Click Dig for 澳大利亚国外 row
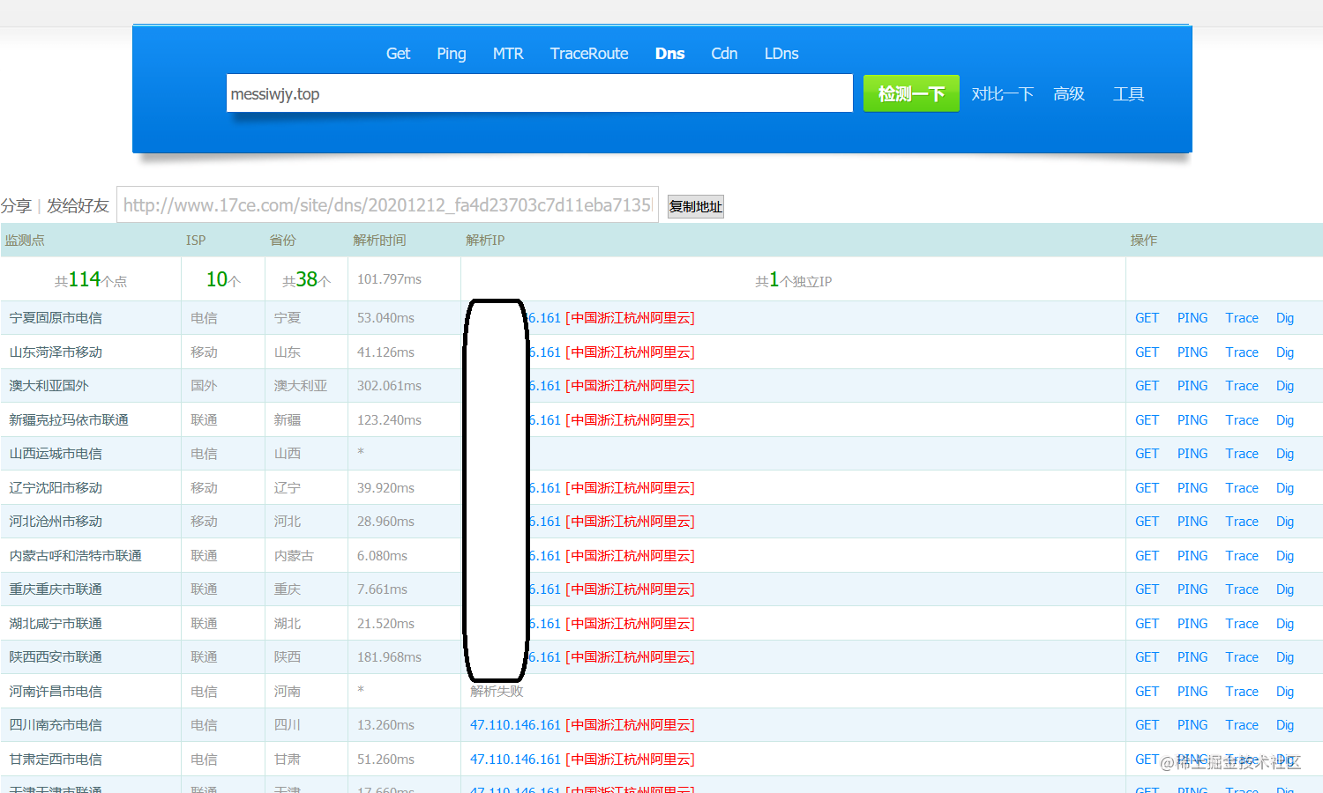Viewport: 1323px width, 793px height. pyautogui.click(x=1285, y=386)
